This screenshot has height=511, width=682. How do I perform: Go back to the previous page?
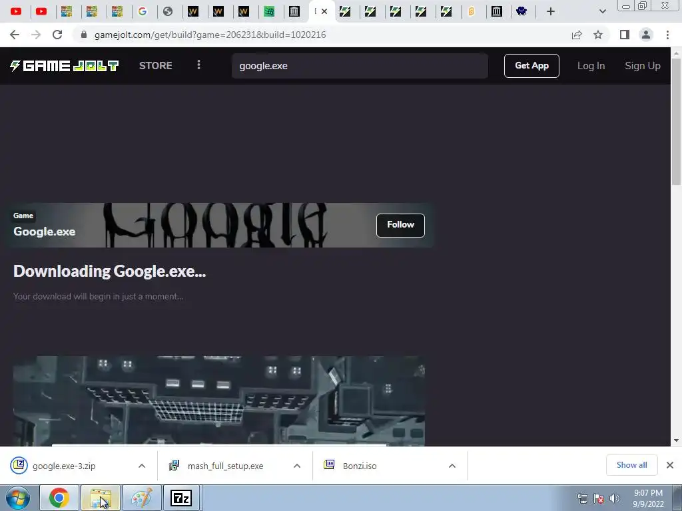click(15, 35)
